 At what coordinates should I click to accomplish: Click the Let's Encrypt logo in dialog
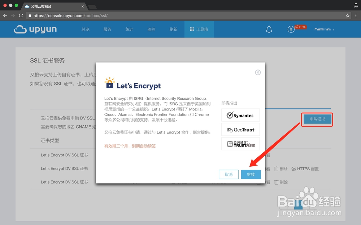point(132,83)
